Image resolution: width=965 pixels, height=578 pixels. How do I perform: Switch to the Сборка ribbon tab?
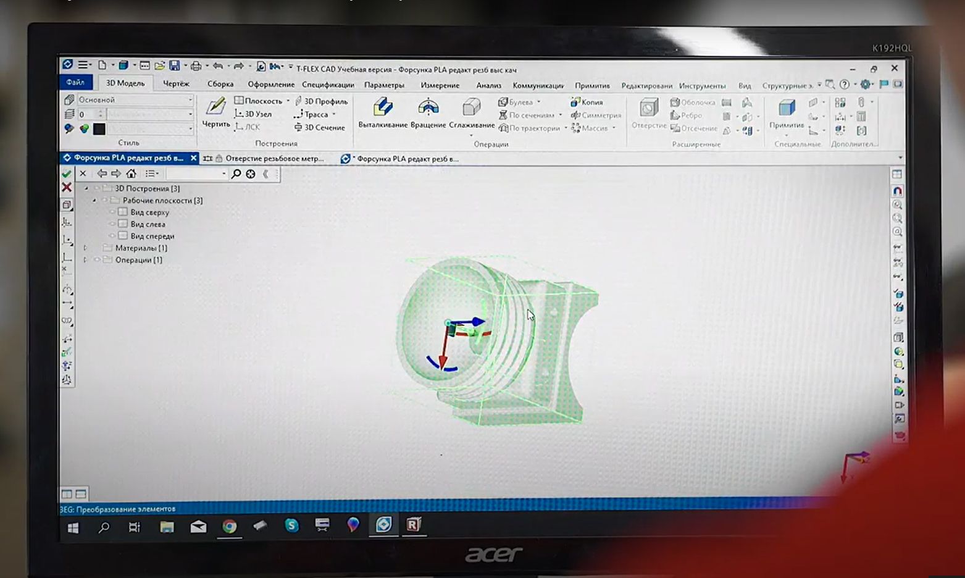point(220,84)
